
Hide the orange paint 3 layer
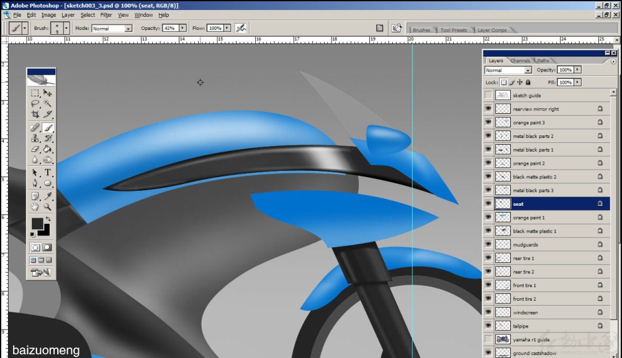[x=489, y=122]
